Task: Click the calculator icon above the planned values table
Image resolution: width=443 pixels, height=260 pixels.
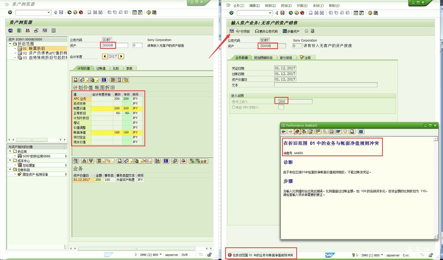Action: tap(119, 80)
